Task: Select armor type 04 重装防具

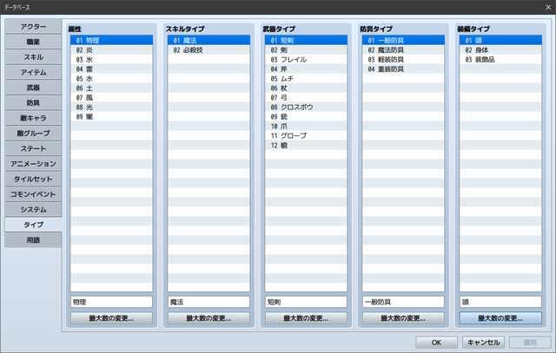Action: click(403, 69)
